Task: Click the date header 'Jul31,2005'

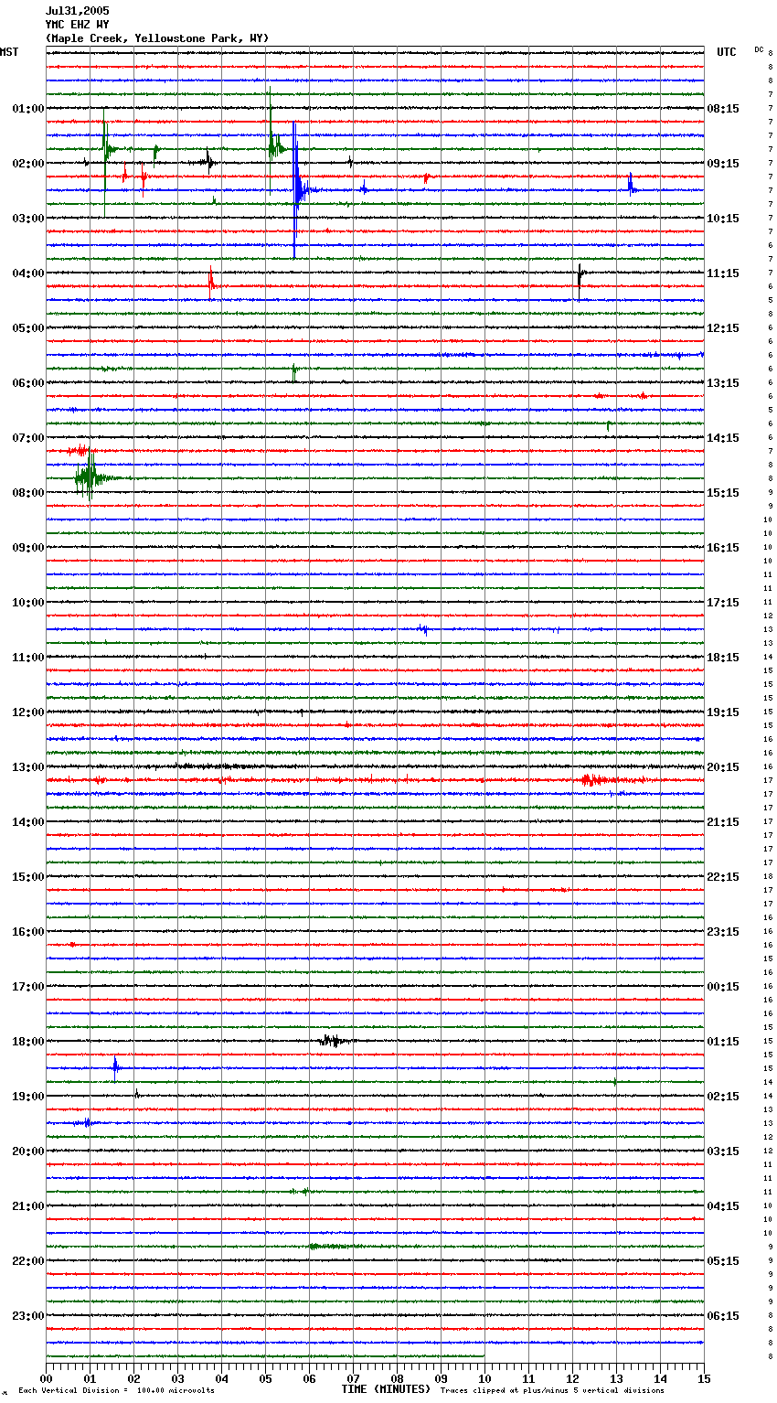Action: pyautogui.click(x=78, y=11)
